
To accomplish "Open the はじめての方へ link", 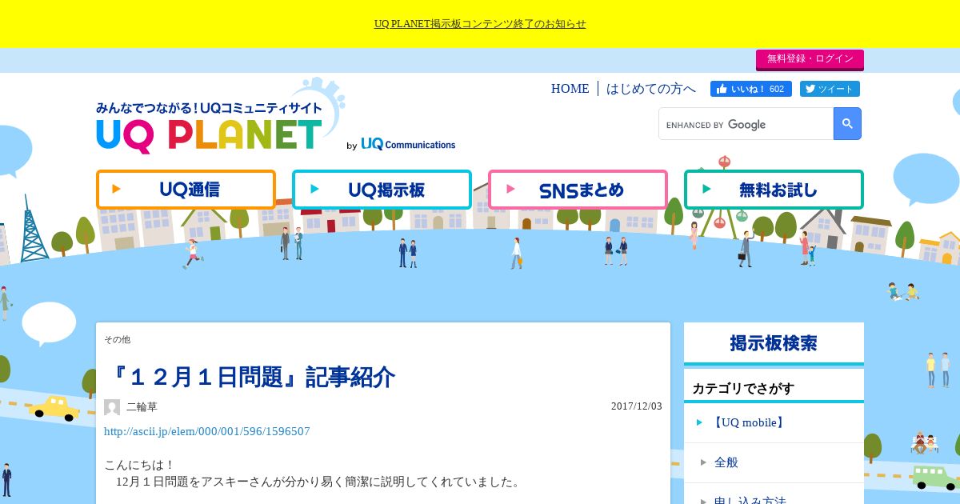I will point(651,89).
